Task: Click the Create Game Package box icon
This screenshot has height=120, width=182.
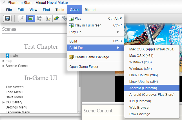Action: [x=71, y=57]
